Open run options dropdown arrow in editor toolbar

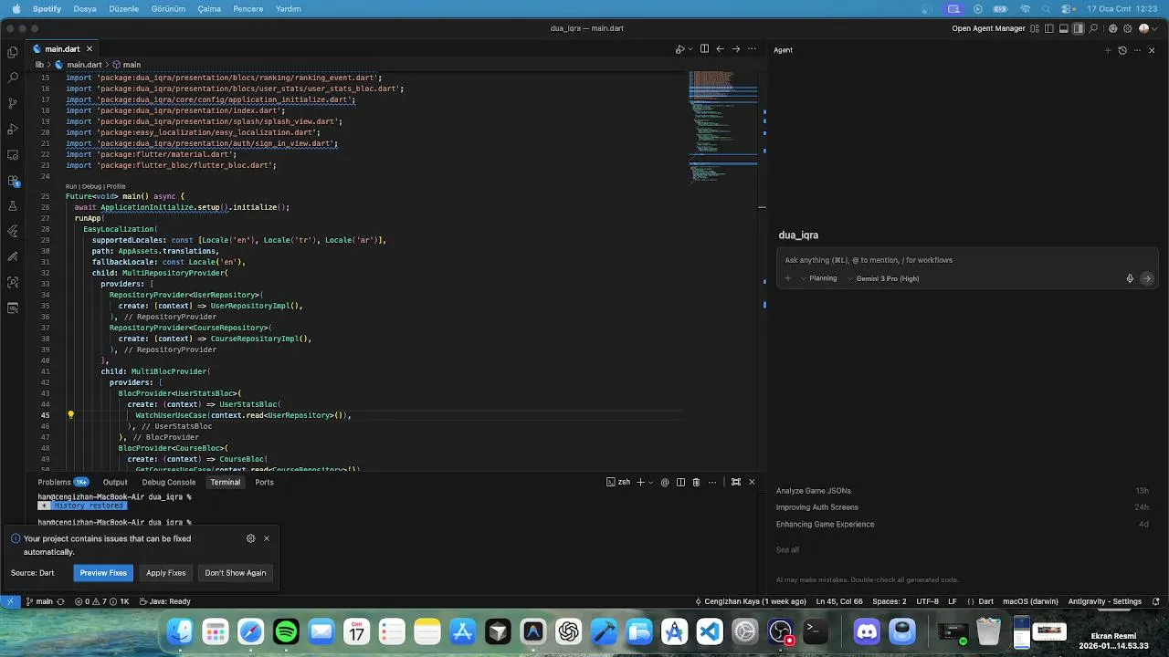click(690, 49)
